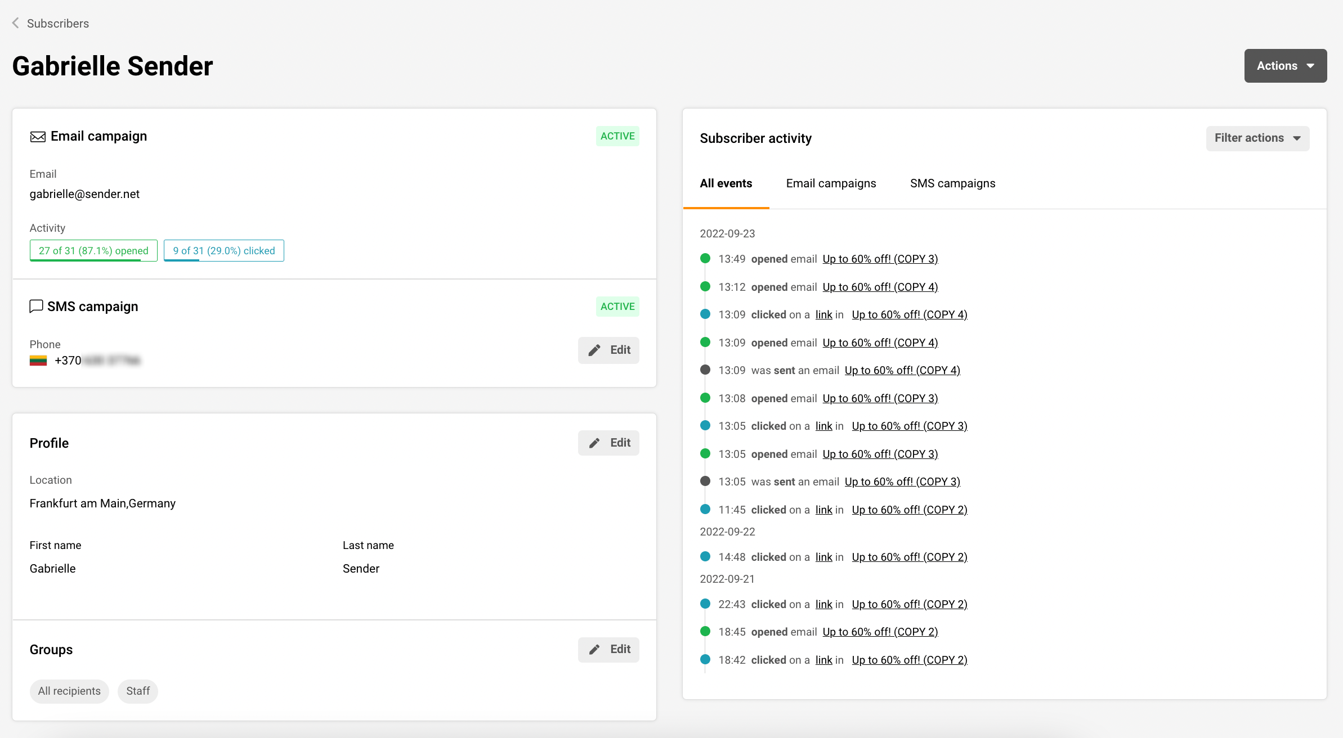Click the envelope icon next to Email campaign

(x=38, y=137)
